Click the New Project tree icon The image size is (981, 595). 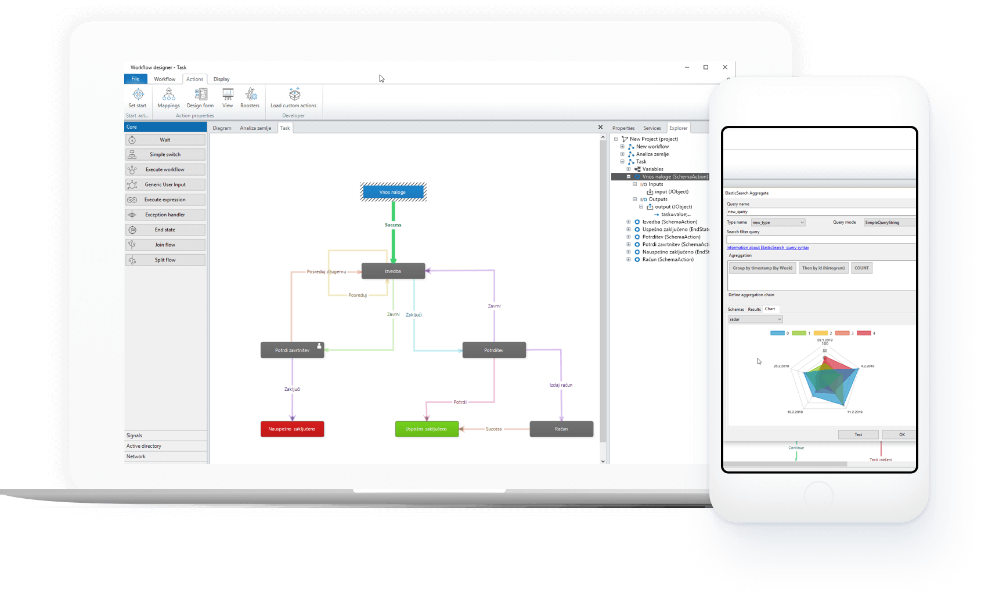tap(625, 139)
